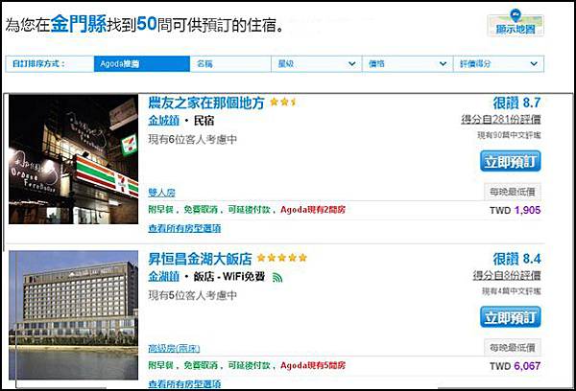The width and height of the screenshot is (576, 391).
Task: Open the 得分自281份評價 reviews link
Action: [501, 119]
